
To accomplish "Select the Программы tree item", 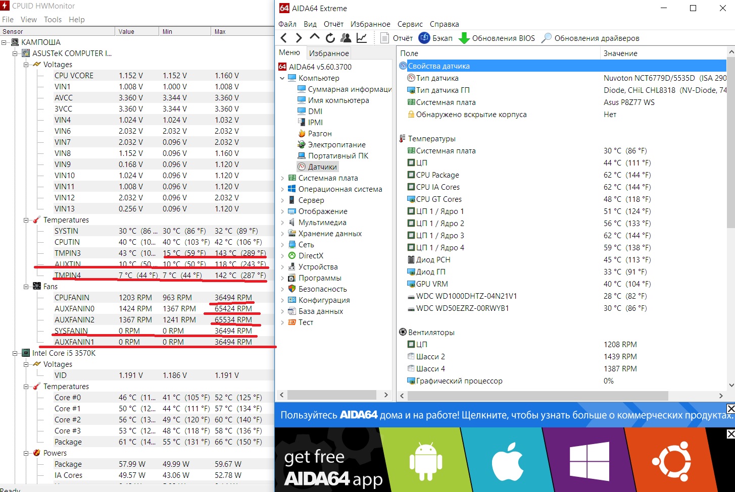I will pos(320,278).
